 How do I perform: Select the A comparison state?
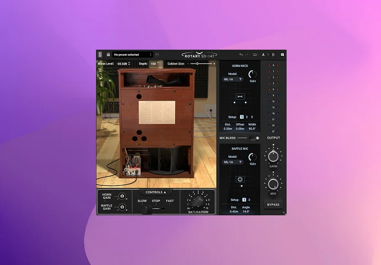point(263,55)
